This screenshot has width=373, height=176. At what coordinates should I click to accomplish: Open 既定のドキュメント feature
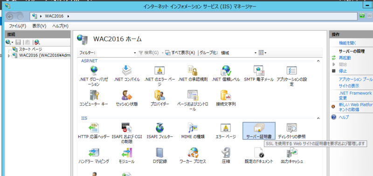click(x=259, y=156)
